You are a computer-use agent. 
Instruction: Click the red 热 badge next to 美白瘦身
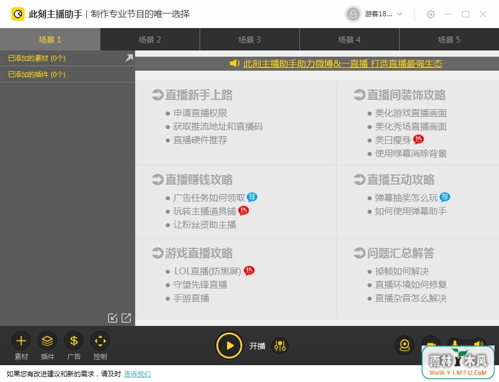click(418, 139)
